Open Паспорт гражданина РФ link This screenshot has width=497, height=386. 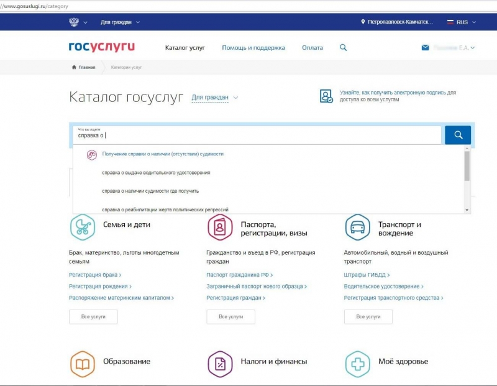coord(240,275)
